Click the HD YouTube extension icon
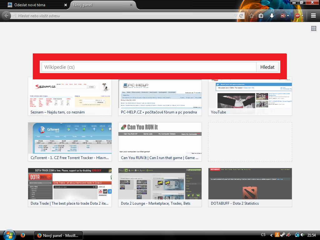 283,16
